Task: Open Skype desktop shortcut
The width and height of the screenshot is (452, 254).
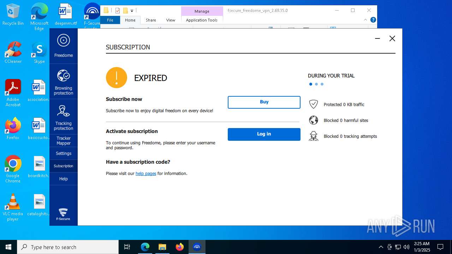Action: point(39,53)
